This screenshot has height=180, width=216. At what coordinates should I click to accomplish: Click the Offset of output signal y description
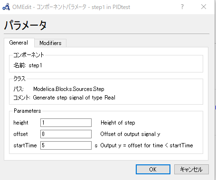point(130,134)
